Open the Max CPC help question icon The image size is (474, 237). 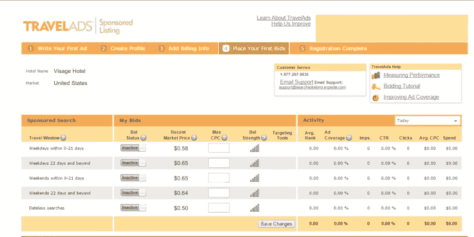[224, 138]
